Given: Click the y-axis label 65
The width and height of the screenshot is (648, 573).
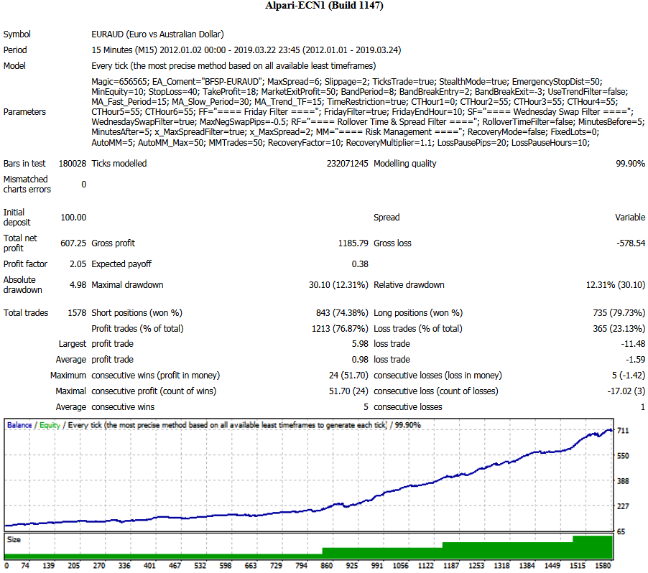Looking at the screenshot, I should tap(621, 531).
